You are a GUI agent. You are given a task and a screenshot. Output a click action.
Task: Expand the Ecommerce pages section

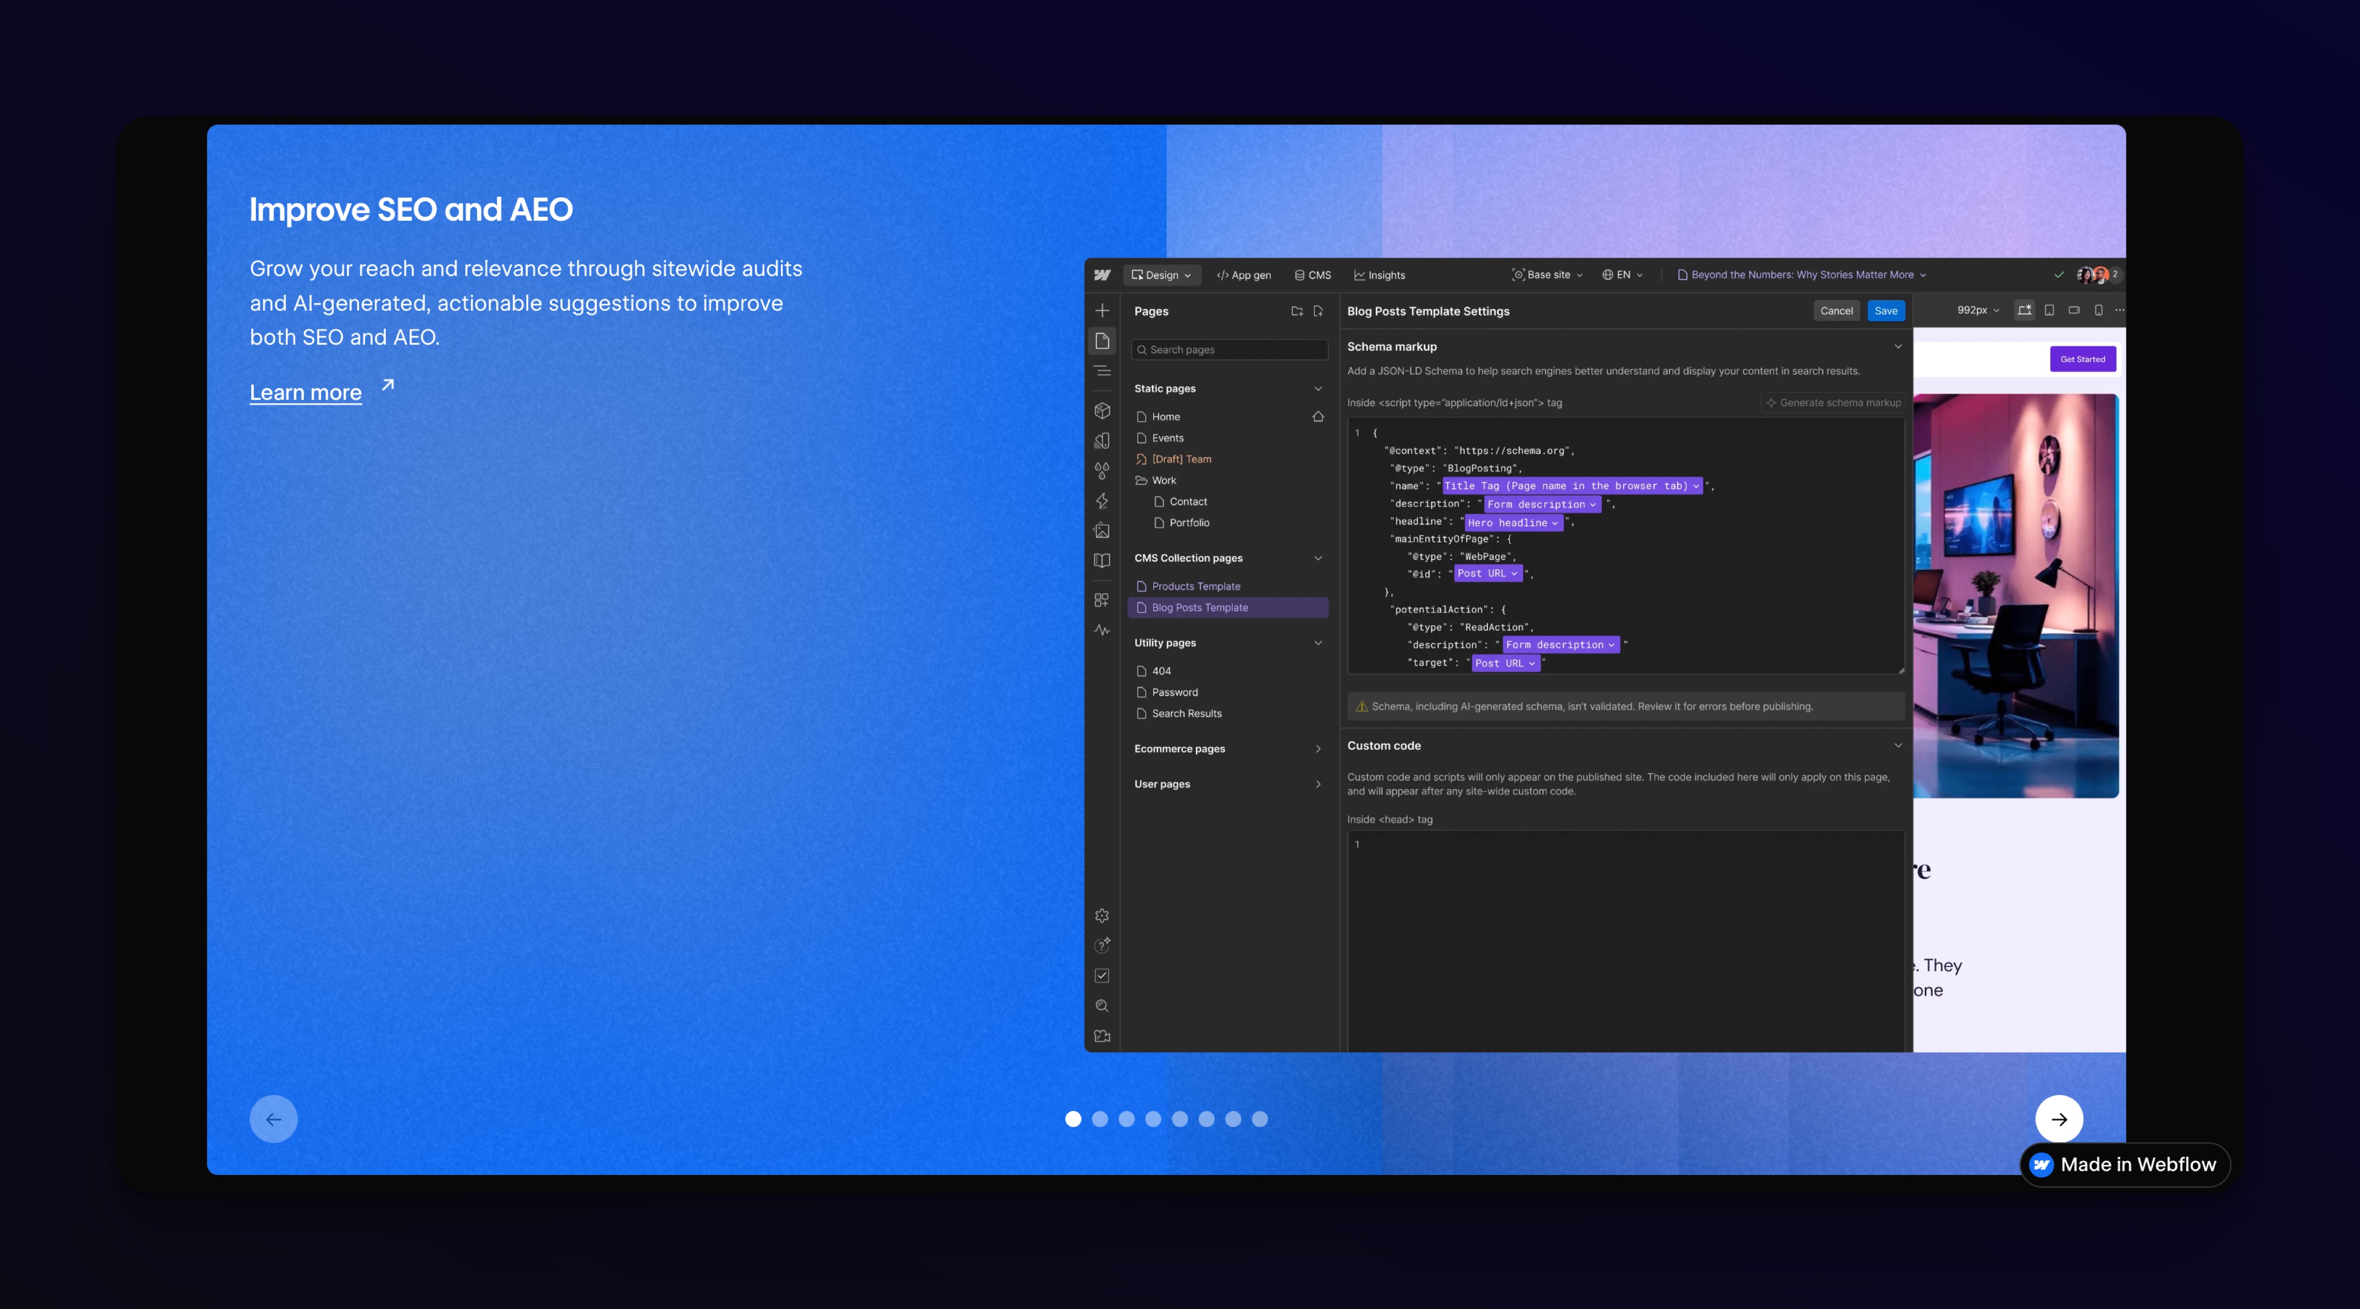(x=1317, y=749)
